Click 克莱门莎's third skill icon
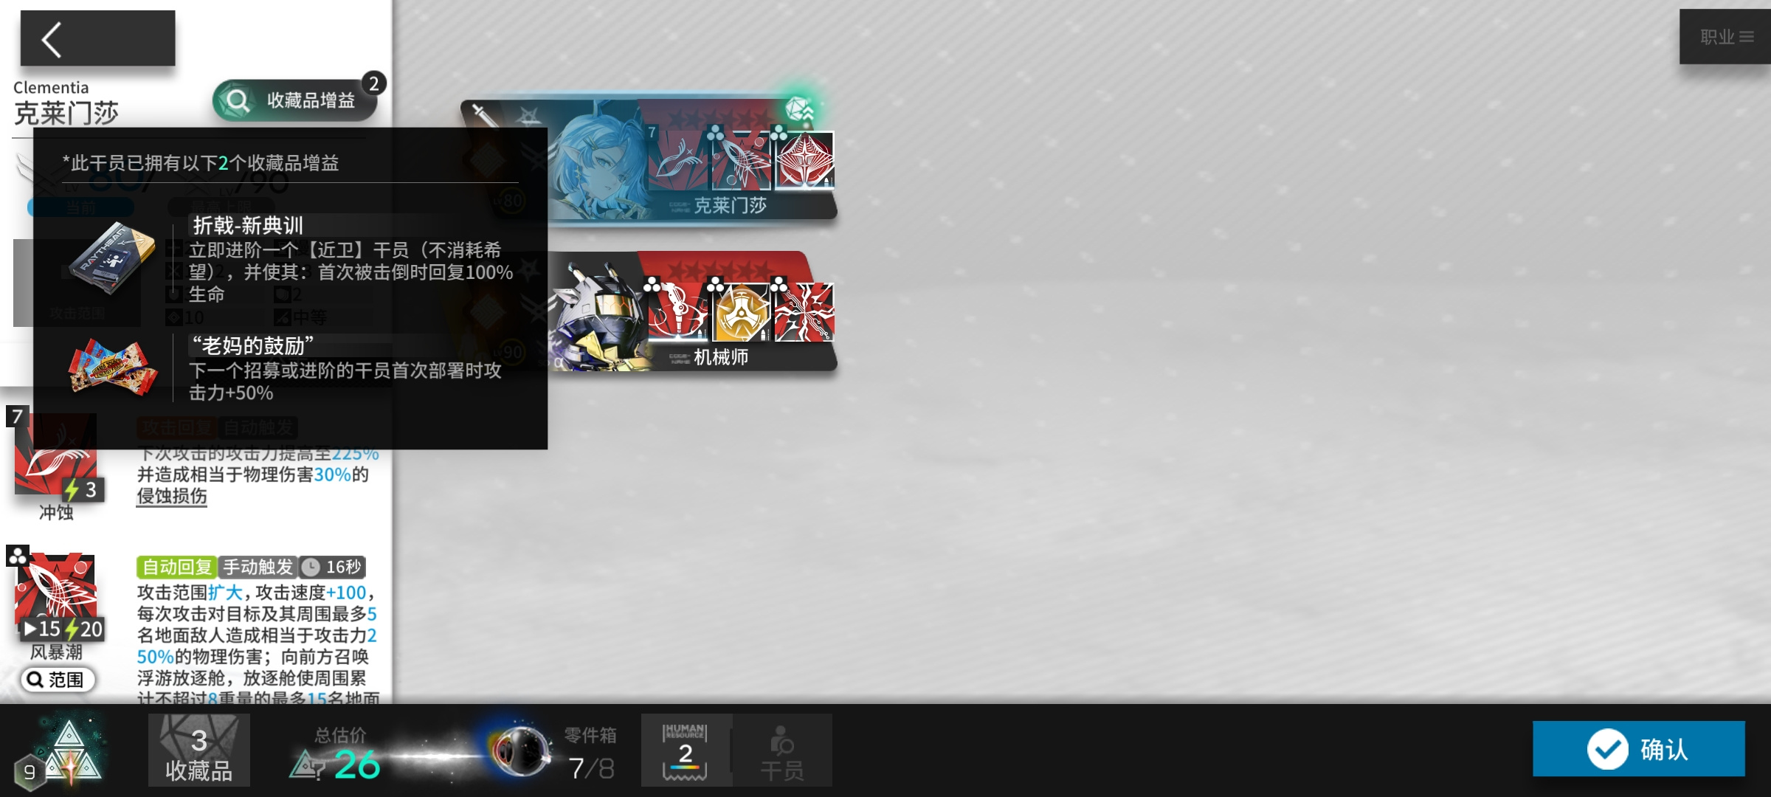This screenshot has height=797, width=1771. (x=804, y=160)
